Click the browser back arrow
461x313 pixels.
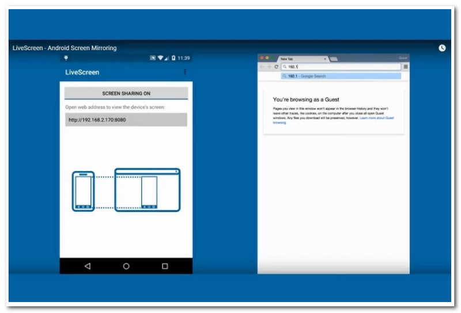point(262,67)
